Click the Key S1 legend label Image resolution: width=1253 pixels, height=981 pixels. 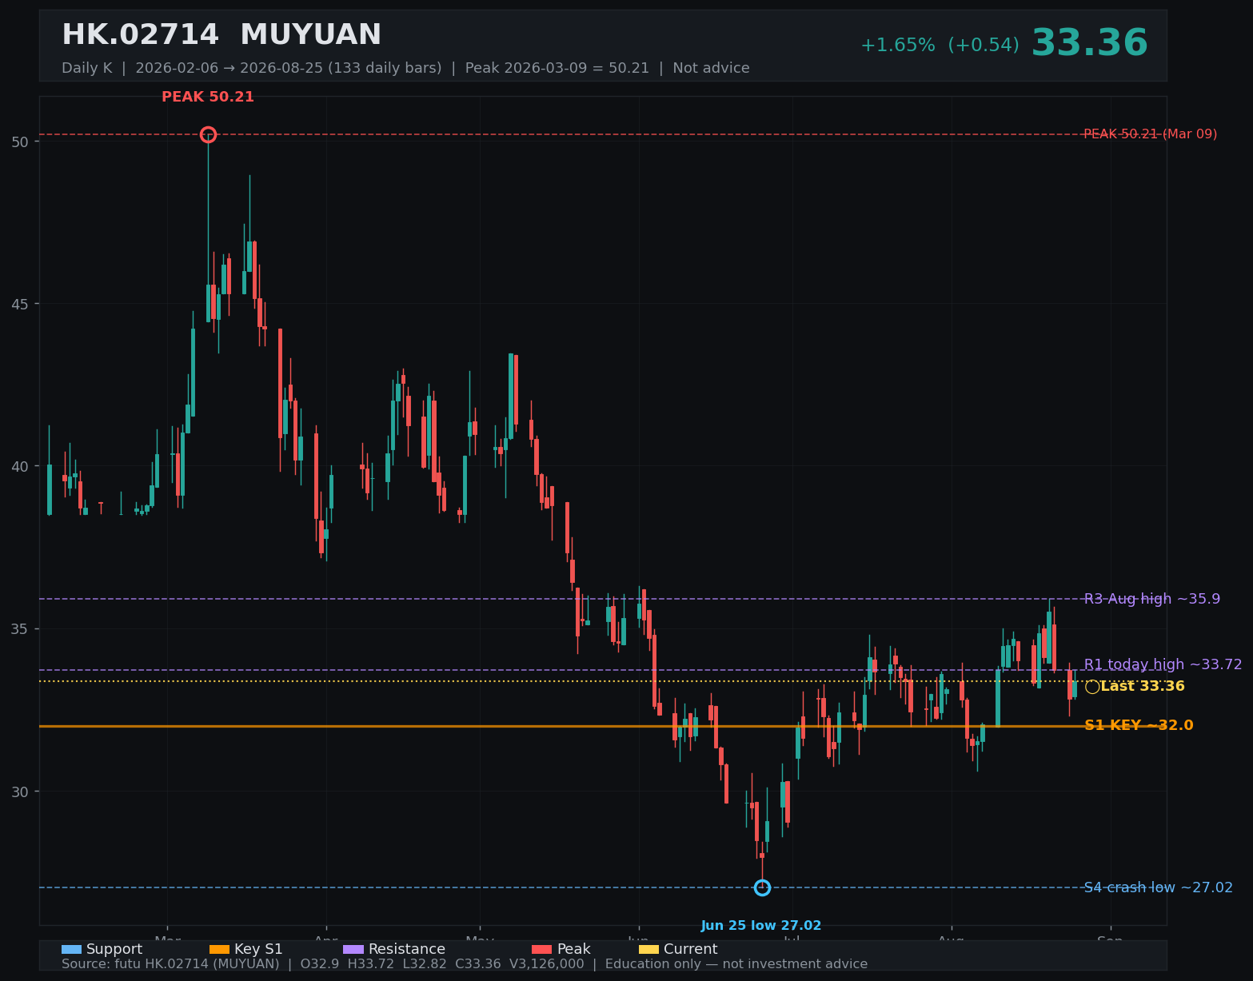pyautogui.click(x=258, y=950)
